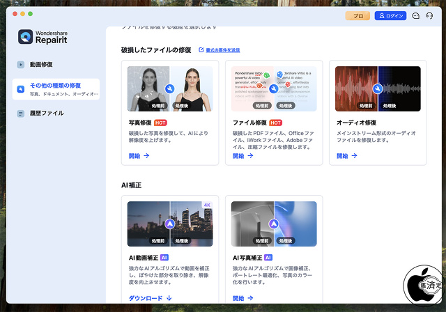Click the AI badge icon on AI写真補正 thumbnail
This screenshot has height=312, width=446.
(274, 224)
